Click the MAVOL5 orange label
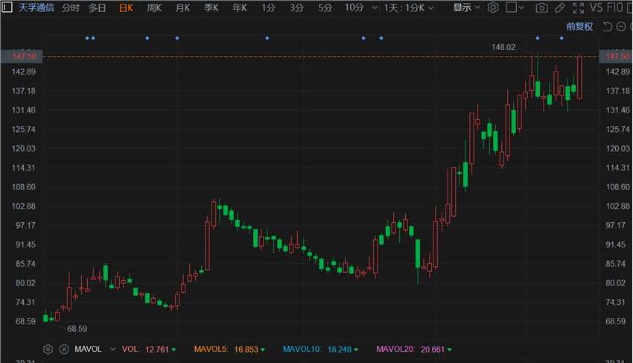 pos(210,350)
